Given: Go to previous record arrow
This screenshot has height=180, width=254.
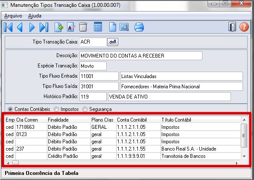Looking at the screenshot, I should [x=20, y=27].
